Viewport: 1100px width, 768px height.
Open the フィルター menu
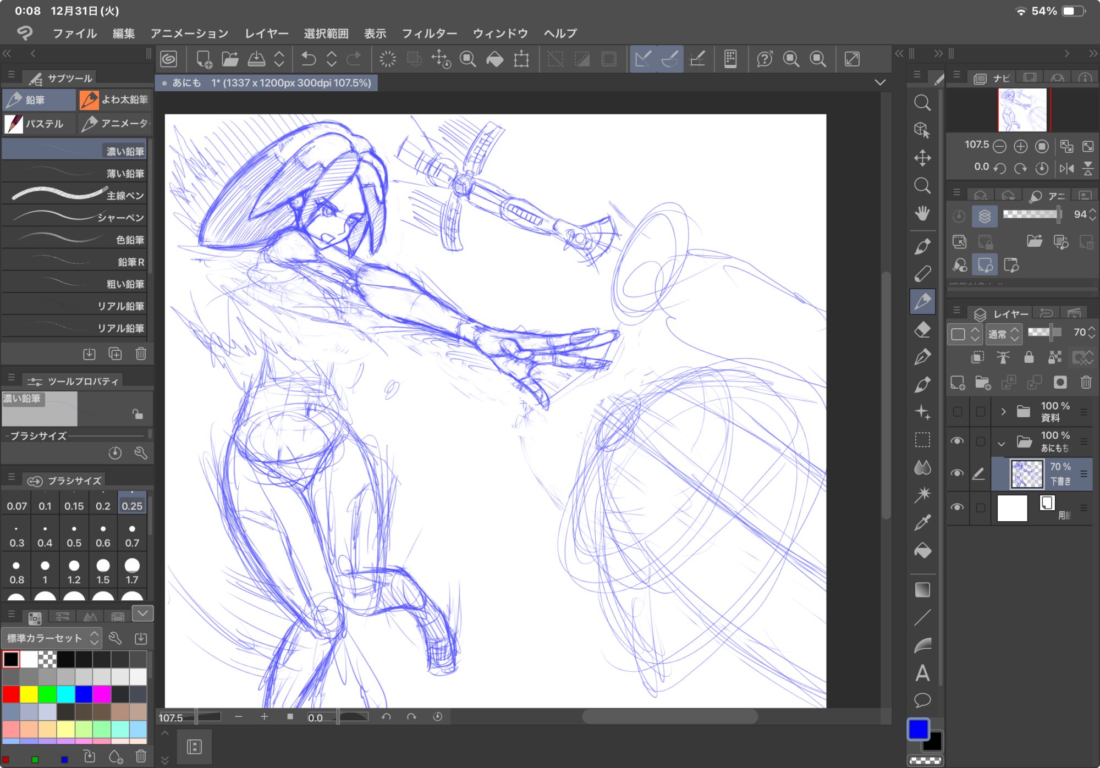point(430,34)
